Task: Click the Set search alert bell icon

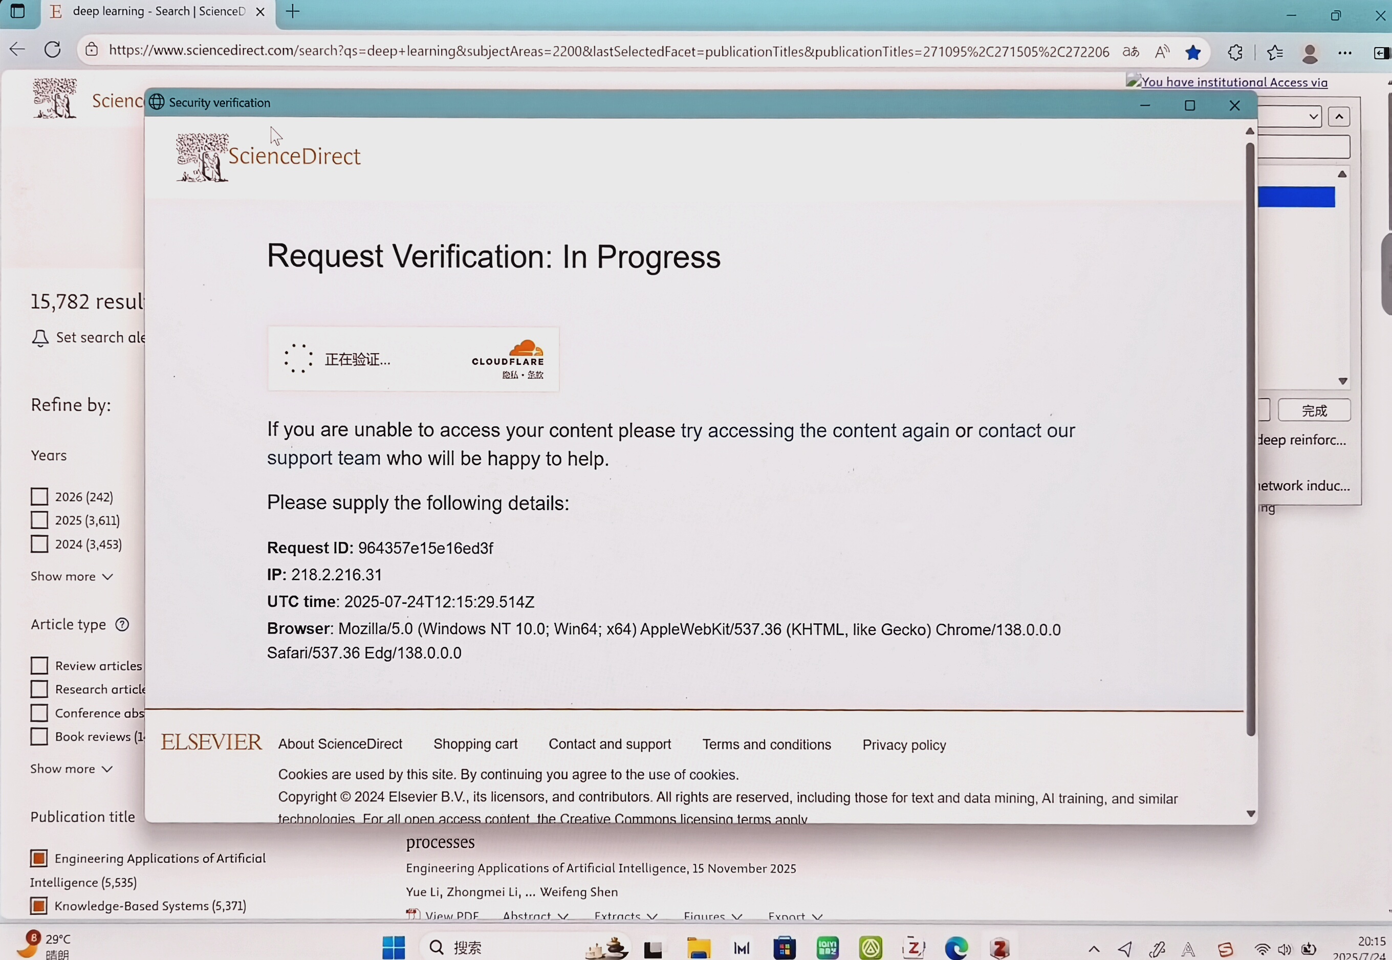Action: click(40, 338)
